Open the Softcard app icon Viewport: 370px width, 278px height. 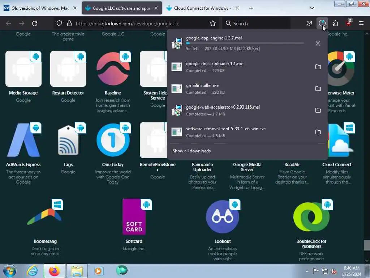point(134,217)
